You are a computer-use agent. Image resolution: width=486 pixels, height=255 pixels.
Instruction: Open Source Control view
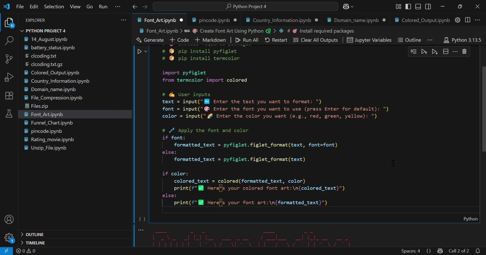(x=9, y=59)
